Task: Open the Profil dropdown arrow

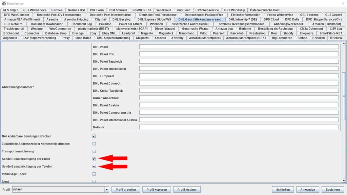Action: [x=106, y=190]
